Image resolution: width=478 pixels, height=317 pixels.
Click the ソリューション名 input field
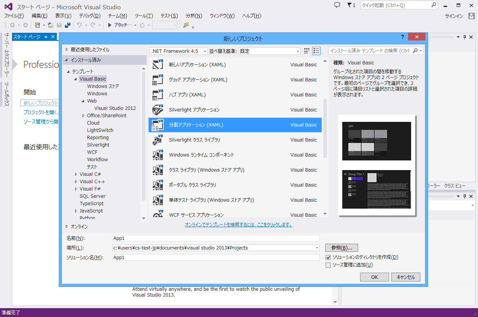[216, 257]
